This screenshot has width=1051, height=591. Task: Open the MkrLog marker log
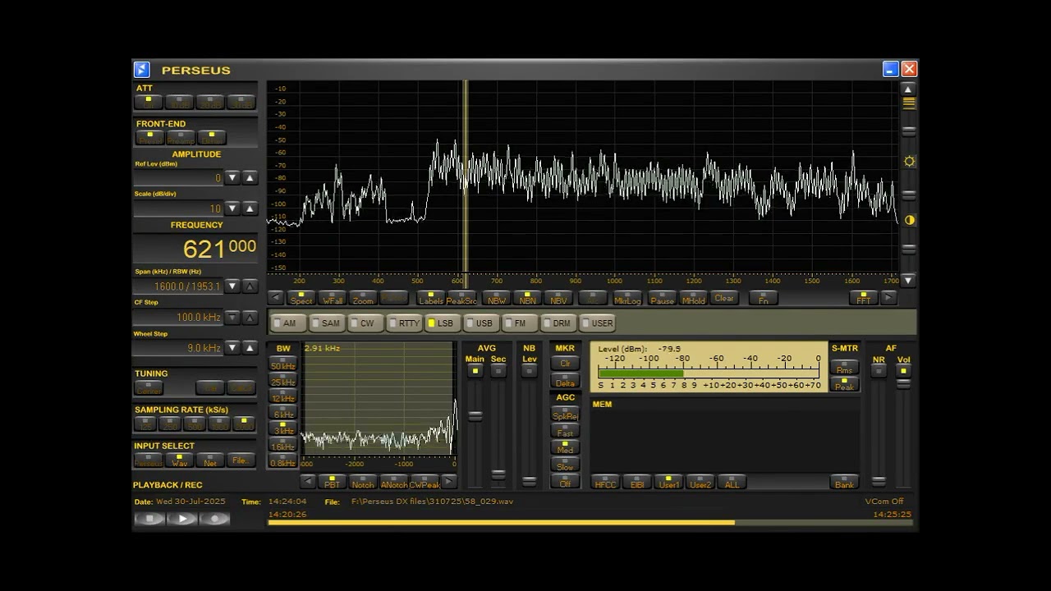click(x=627, y=298)
